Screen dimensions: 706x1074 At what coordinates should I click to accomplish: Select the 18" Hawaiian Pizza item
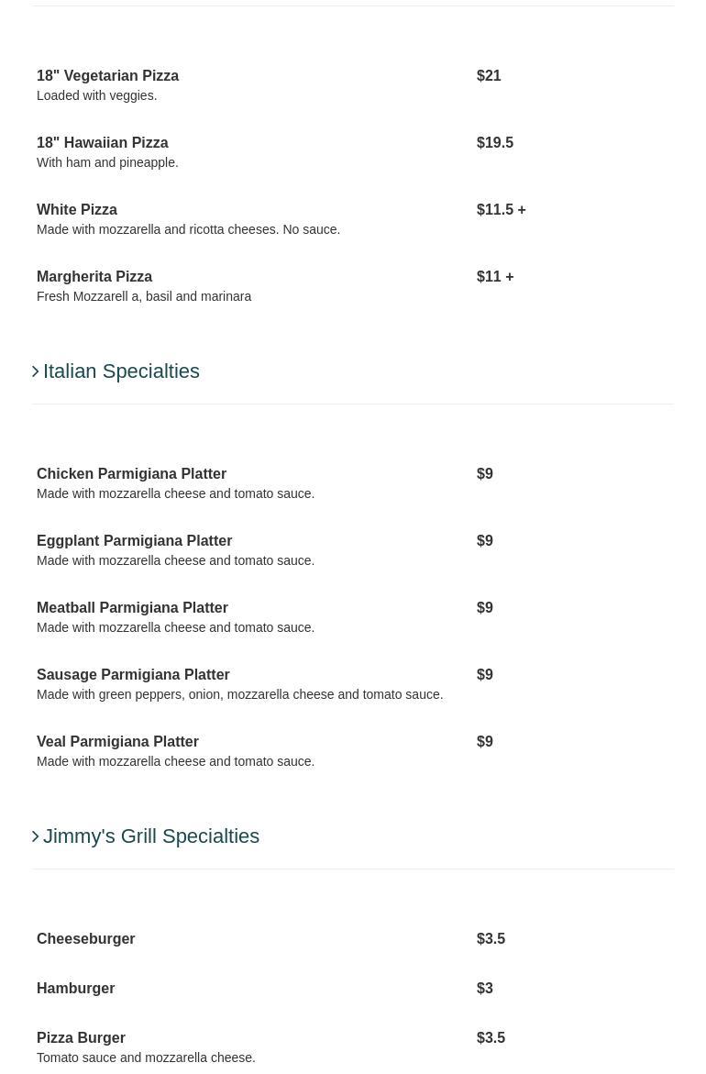[103, 143]
